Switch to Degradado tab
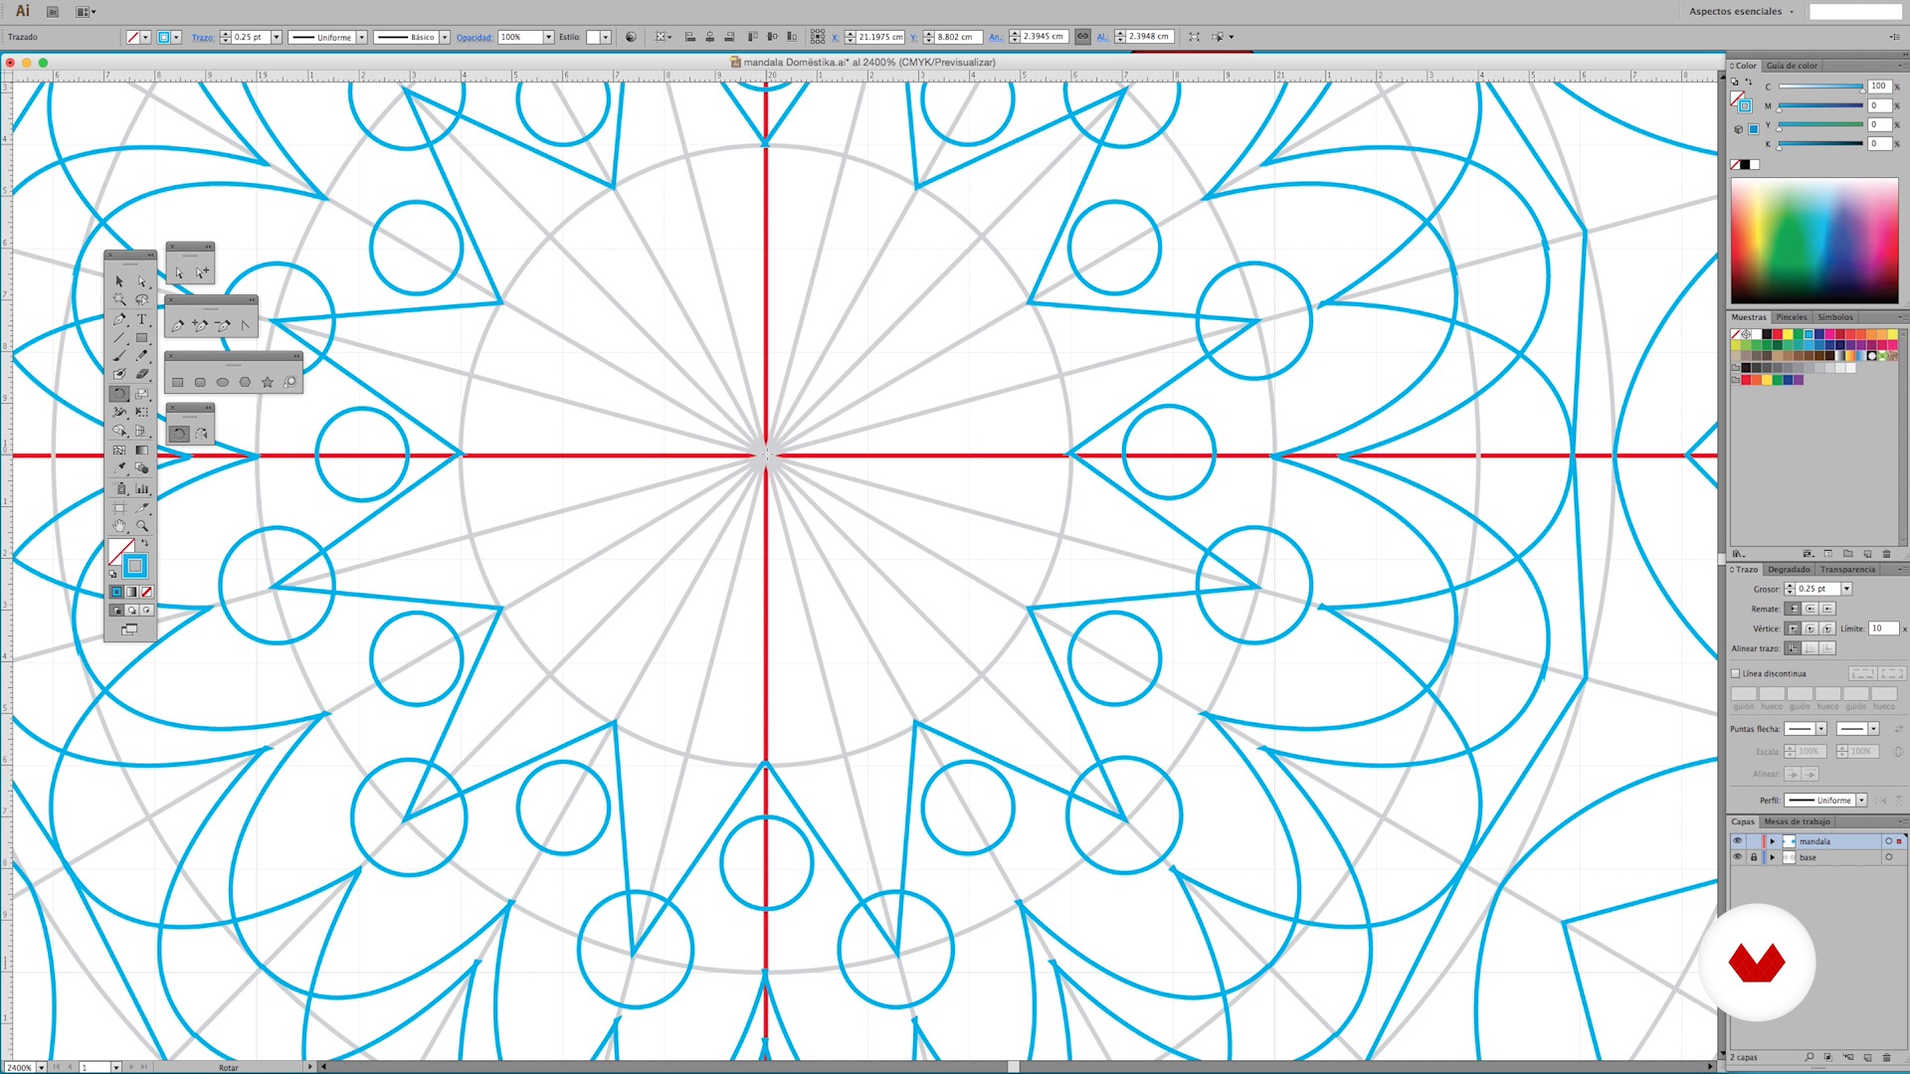Image resolution: width=1910 pixels, height=1074 pixels. pos(1789,570)
